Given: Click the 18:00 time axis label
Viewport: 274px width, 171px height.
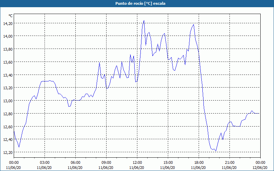Looking at the screenshot, I should pyautogui.click(x=199, y=163).
